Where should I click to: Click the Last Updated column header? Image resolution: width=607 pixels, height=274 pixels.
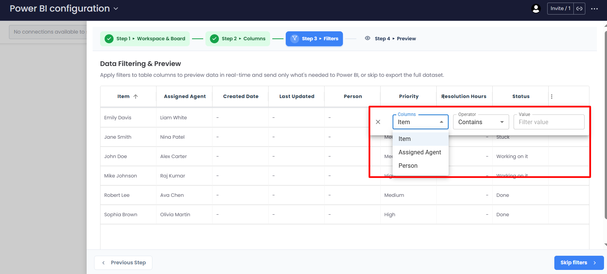[x=297, y=97]
